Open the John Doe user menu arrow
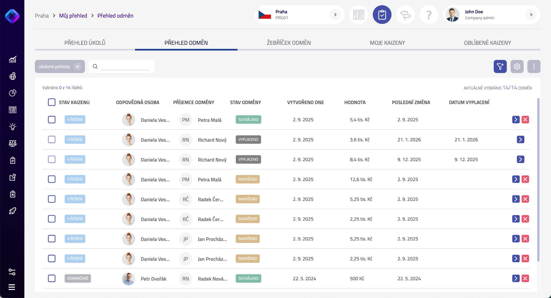 (x=531, y=15)
